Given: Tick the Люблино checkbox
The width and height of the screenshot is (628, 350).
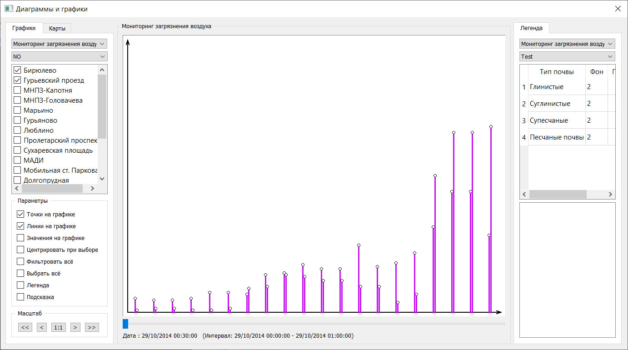Looking at the screenshot, I should tap(18, 130).
